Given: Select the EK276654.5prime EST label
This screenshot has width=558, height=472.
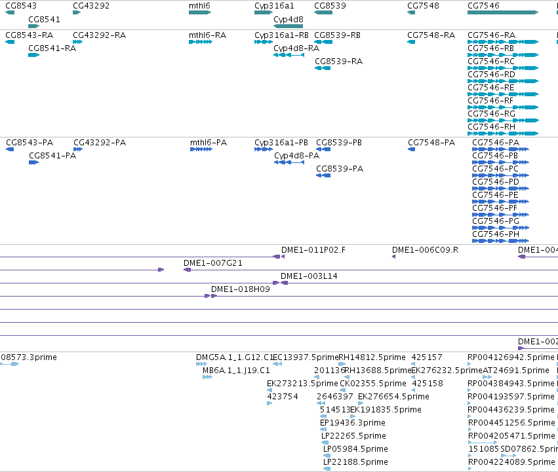Looking at the screenshot, I should click(x=393, y=397).
